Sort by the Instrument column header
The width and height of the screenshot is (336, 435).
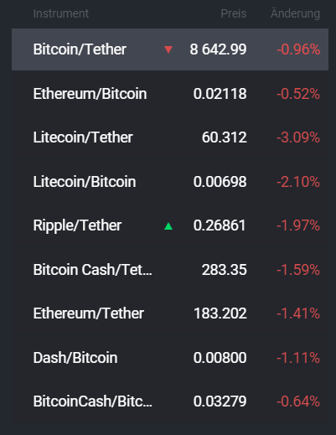pos(61,13)
